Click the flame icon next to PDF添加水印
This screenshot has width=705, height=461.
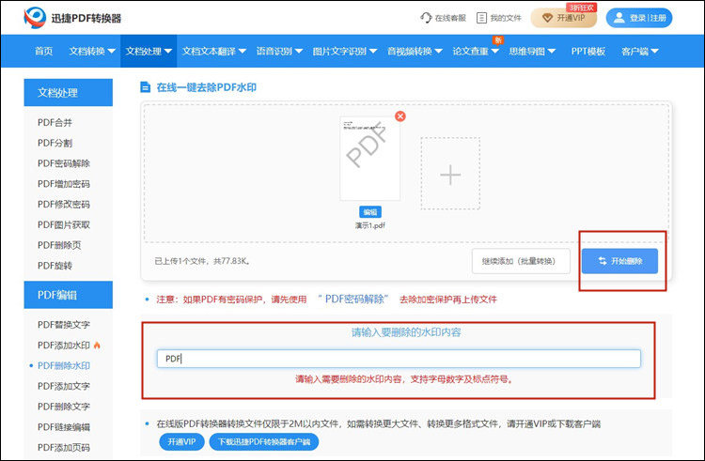coord(97,346)
